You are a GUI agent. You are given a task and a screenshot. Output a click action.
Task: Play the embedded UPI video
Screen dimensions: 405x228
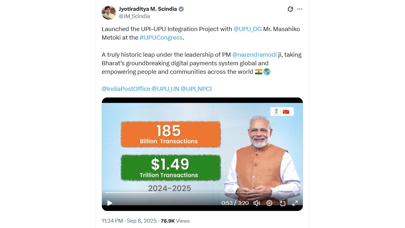pyautogui.click(x=110, y=203)
